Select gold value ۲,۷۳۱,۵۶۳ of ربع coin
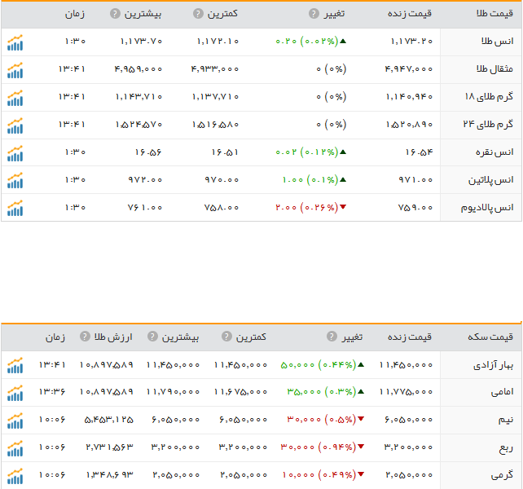This screenshot has width=523, height=489. point(109,447)
